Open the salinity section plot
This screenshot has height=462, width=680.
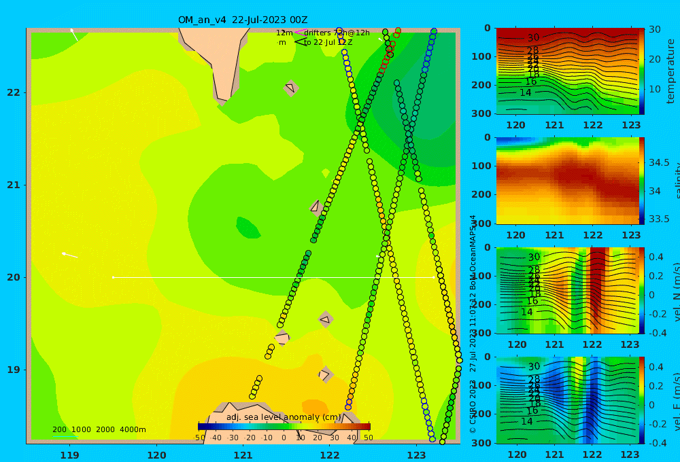point(567,181)
